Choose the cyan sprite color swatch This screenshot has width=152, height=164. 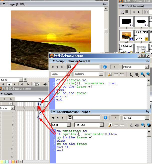7,162
